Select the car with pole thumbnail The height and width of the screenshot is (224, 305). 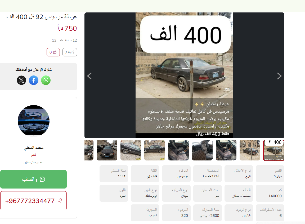[250, 150]
